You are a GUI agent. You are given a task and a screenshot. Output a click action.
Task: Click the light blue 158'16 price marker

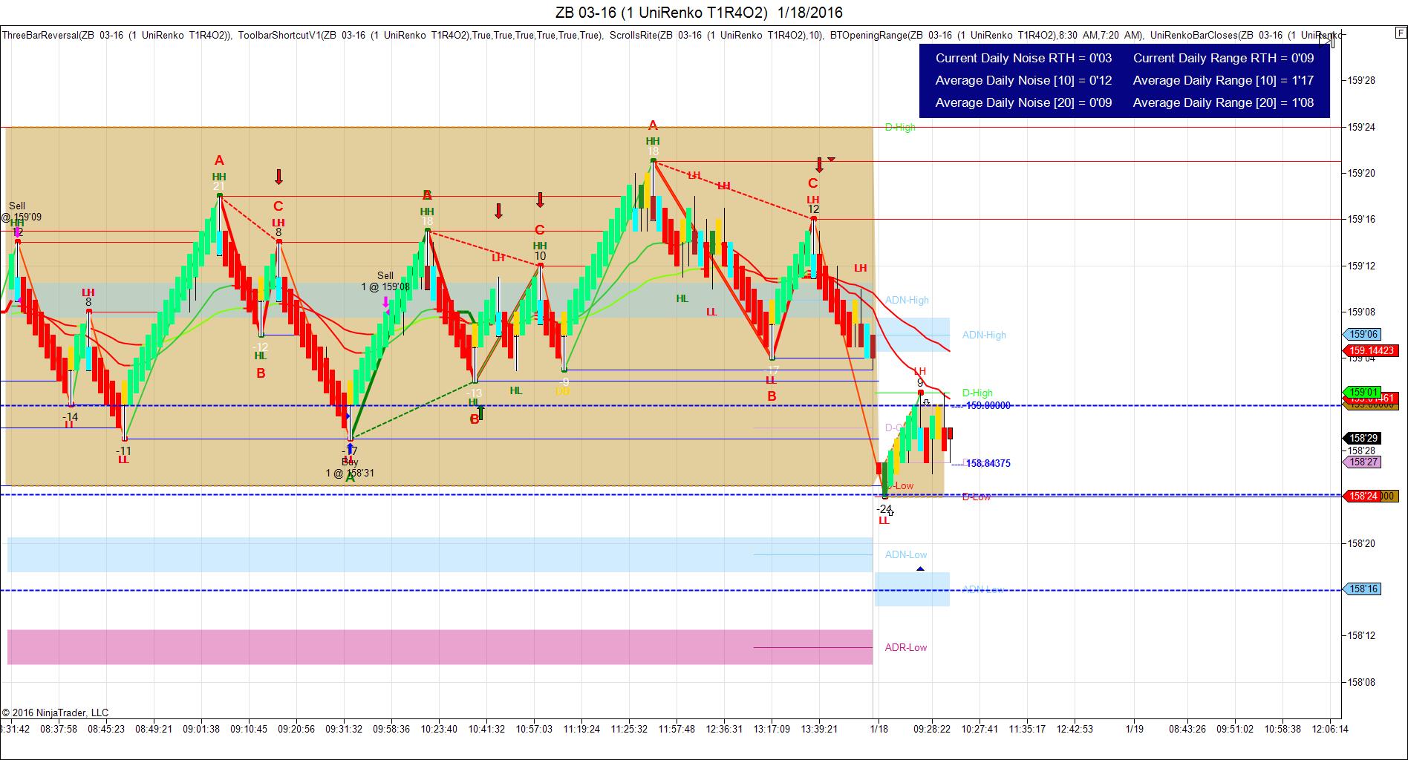[1363, 589]
